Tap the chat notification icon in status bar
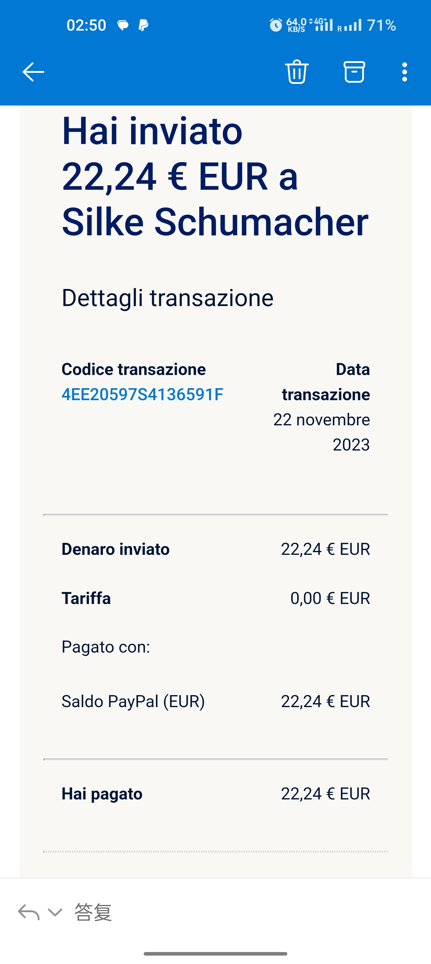431x964 pixels. click(x=123, y=25)
